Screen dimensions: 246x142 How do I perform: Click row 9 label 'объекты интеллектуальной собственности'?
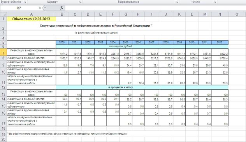[31, 64]
